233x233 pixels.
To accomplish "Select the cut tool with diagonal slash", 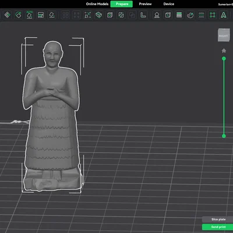I will coord(121,15).
